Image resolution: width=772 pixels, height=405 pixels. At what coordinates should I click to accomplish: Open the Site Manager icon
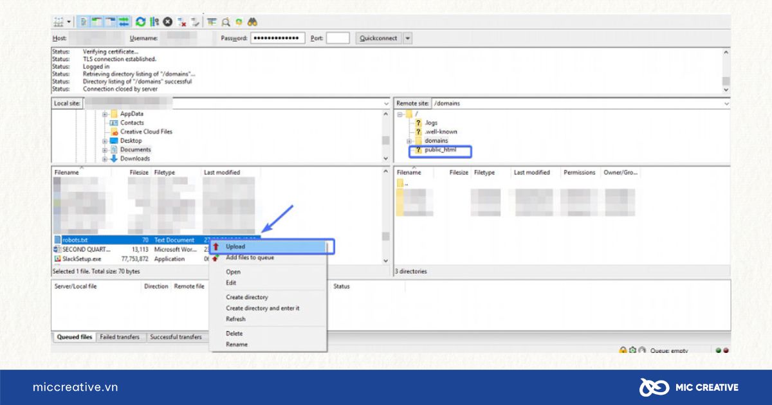(x=59, y=22)
